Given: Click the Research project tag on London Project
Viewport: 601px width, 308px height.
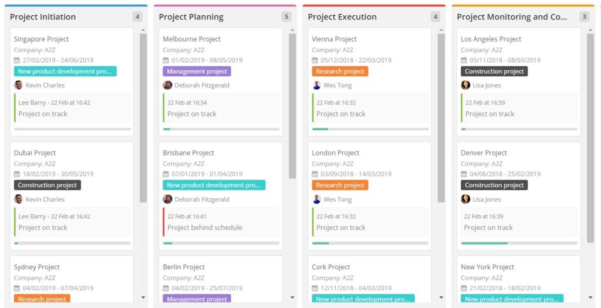Looking at the screenshot, I should 340,185.
